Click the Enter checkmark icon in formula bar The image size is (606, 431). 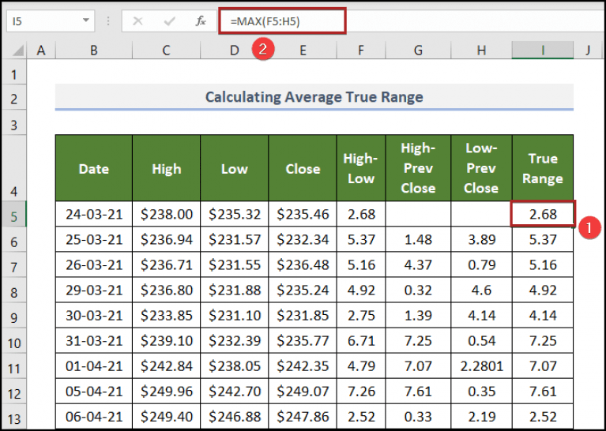pyautogui.click(x=170, y=21)
